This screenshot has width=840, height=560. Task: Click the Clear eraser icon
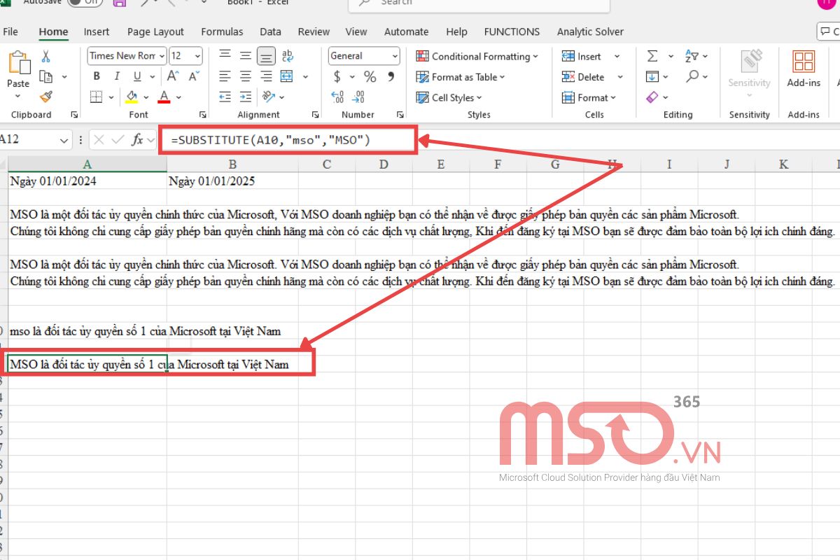pyautogui.click(x=652, y=97)
